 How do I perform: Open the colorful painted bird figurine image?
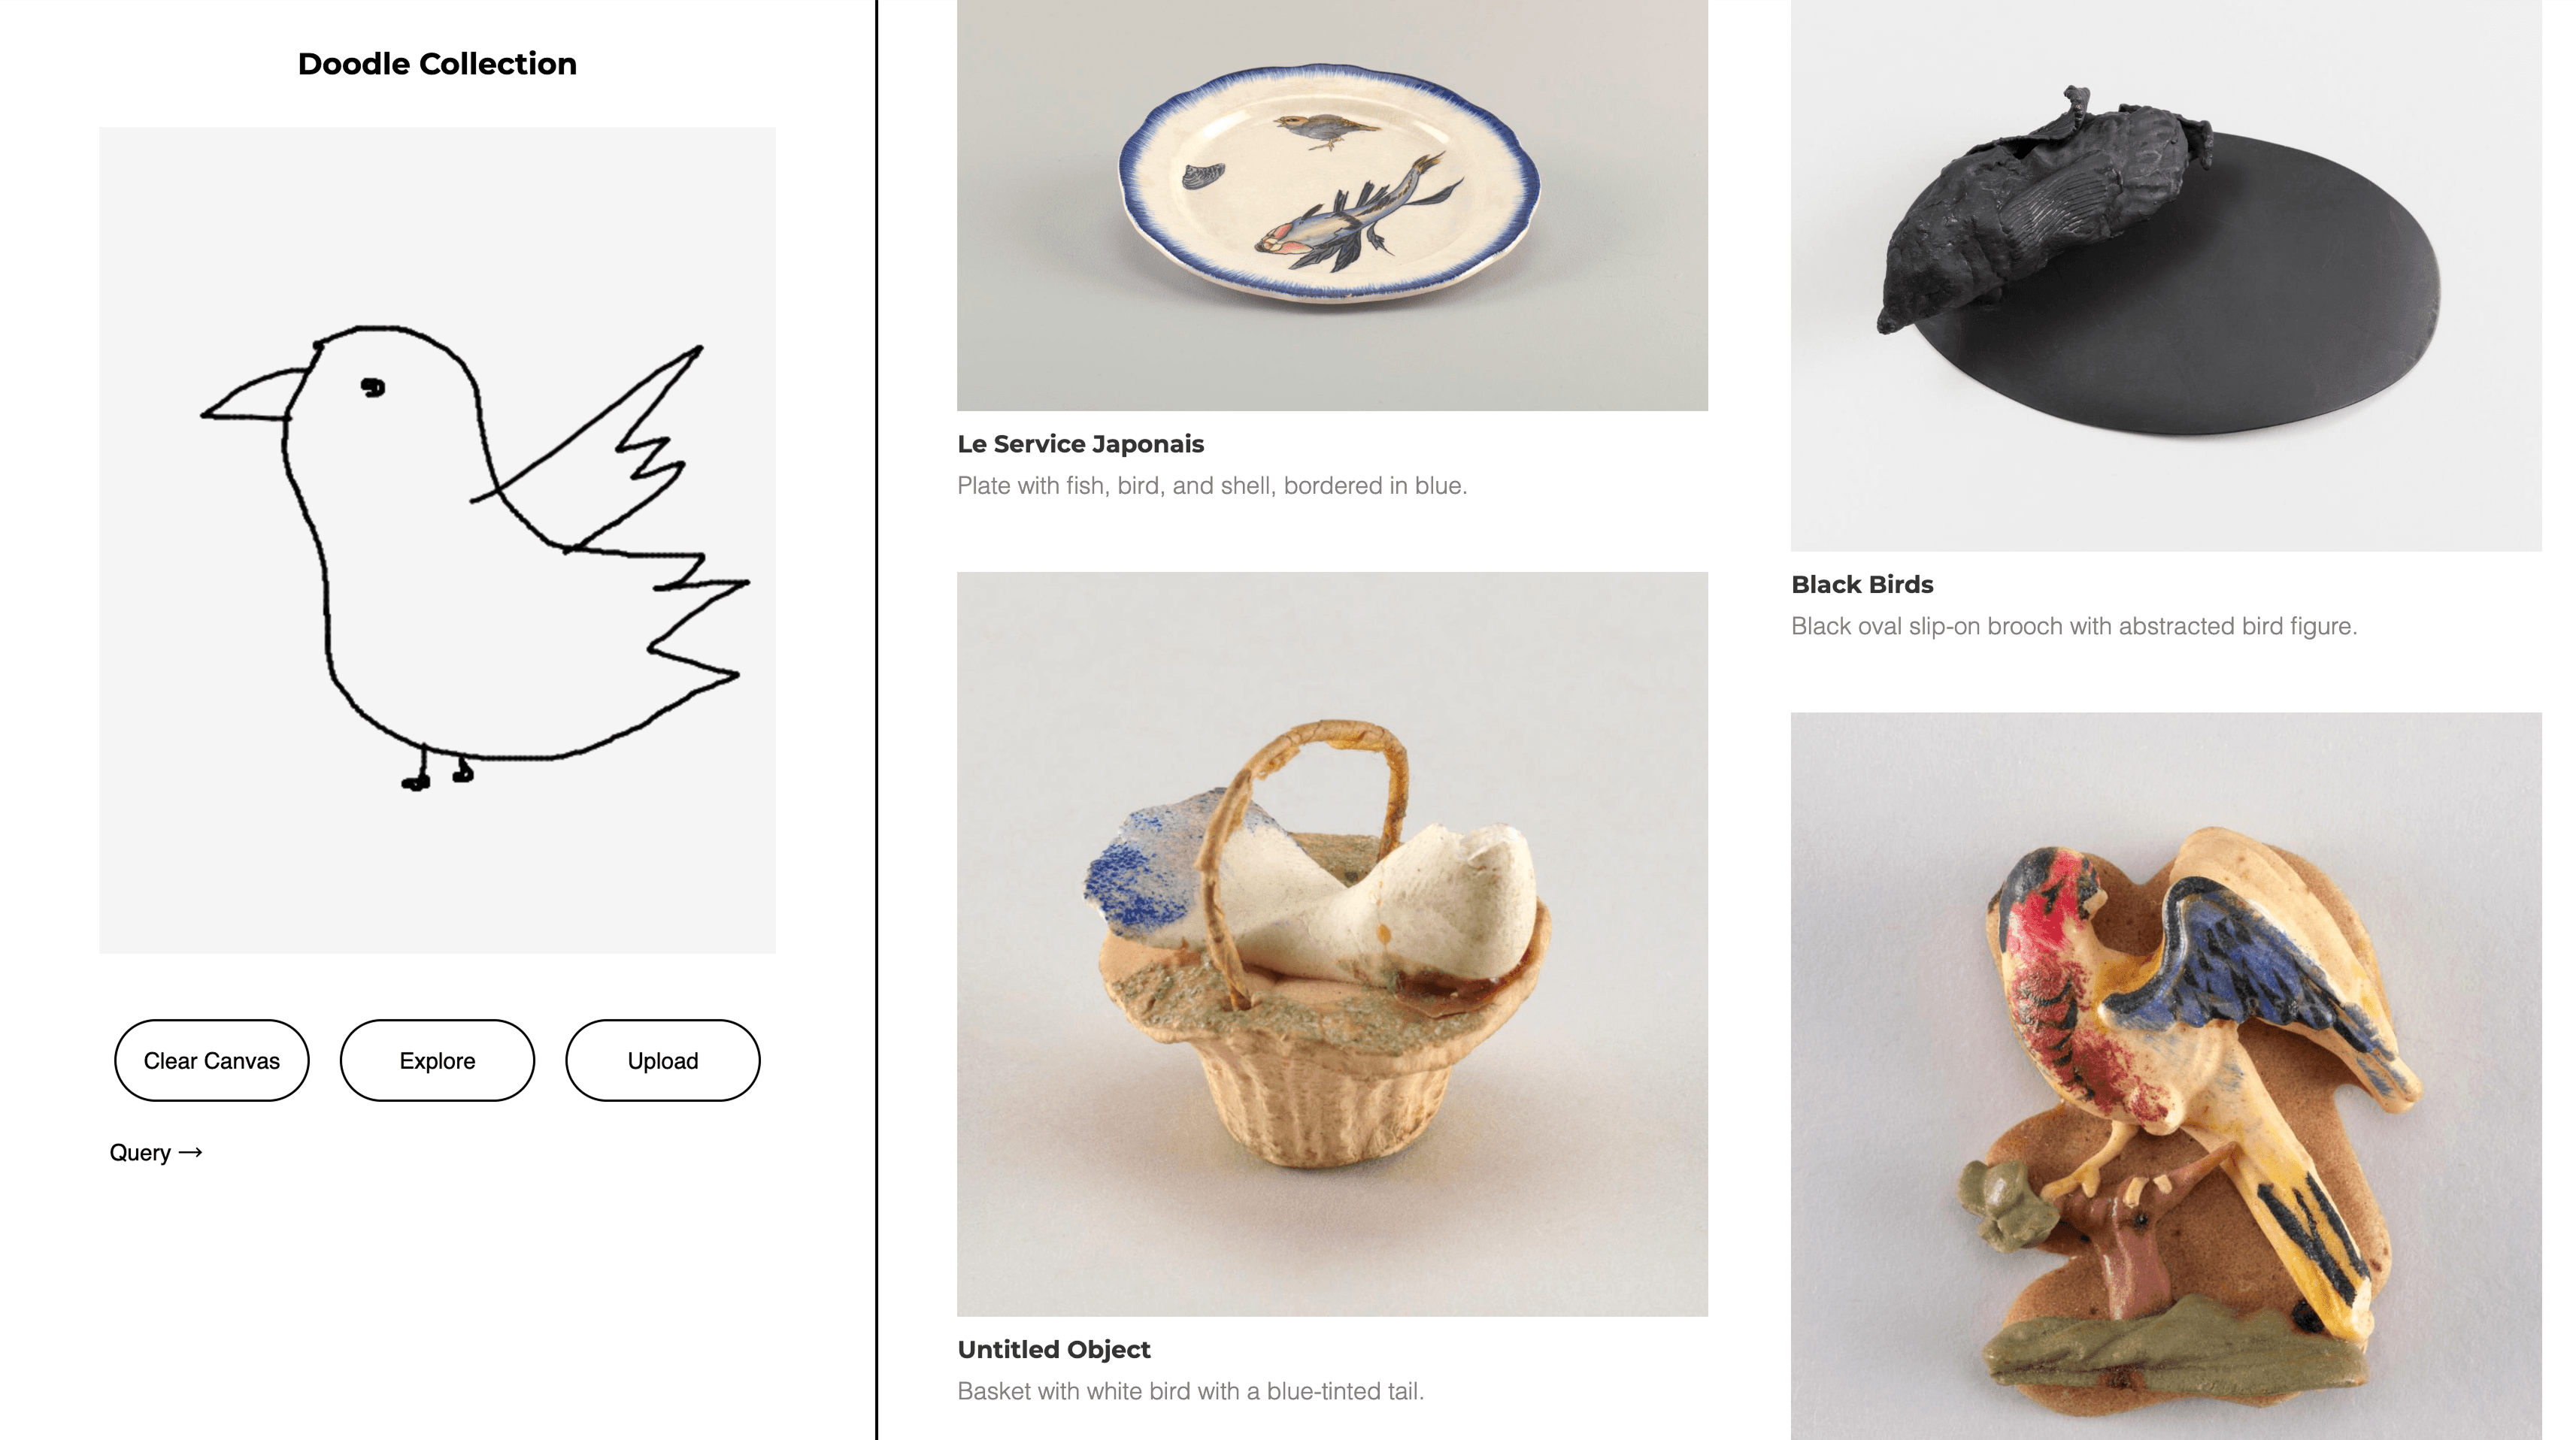tap(2166, 1076)
